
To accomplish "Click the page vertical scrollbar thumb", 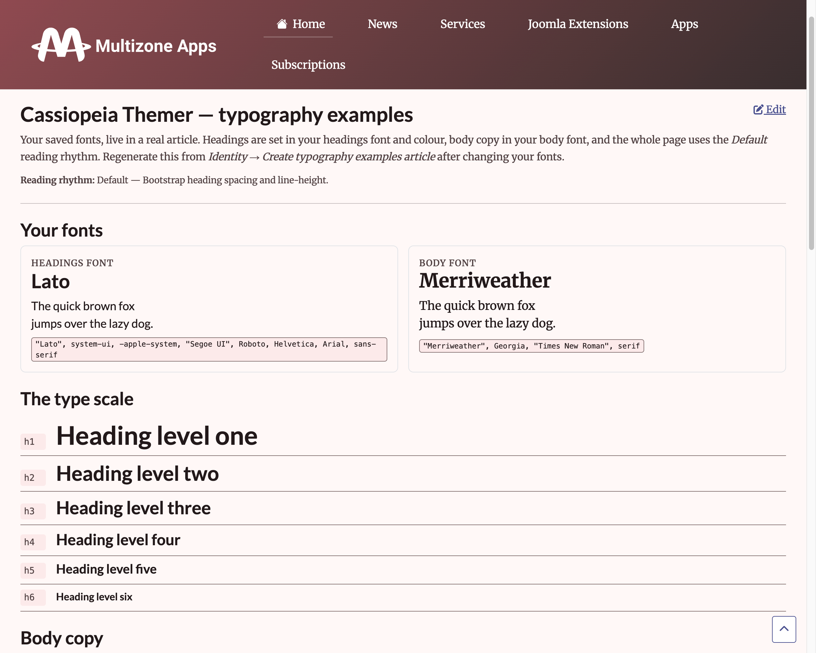I will tap(812, 133).
